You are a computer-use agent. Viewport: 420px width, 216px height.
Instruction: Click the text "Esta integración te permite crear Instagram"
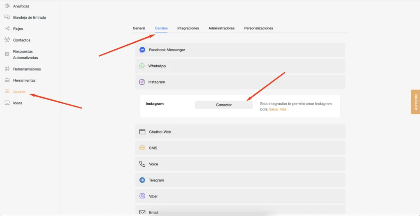tap(296, 103)
